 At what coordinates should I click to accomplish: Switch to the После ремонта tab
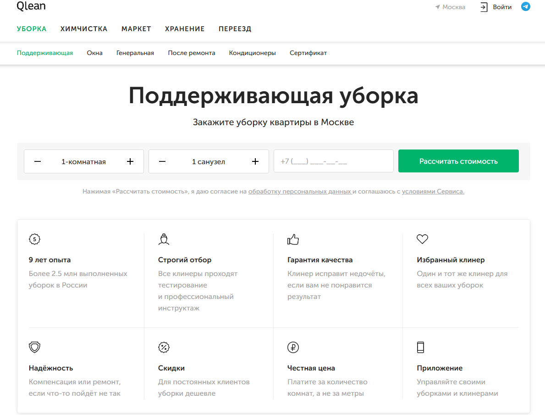click(192, 53)
